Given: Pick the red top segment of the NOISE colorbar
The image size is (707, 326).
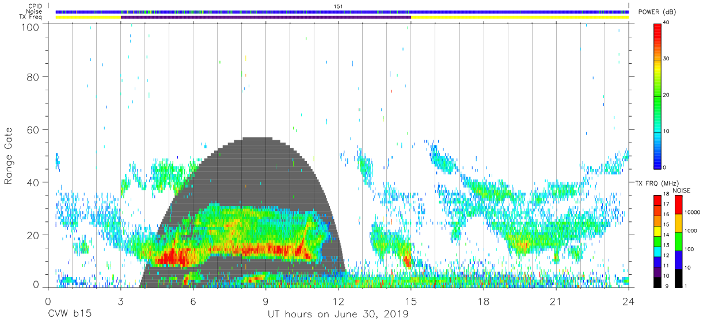Looking at the screenshot, I should (x=678, y=204).
